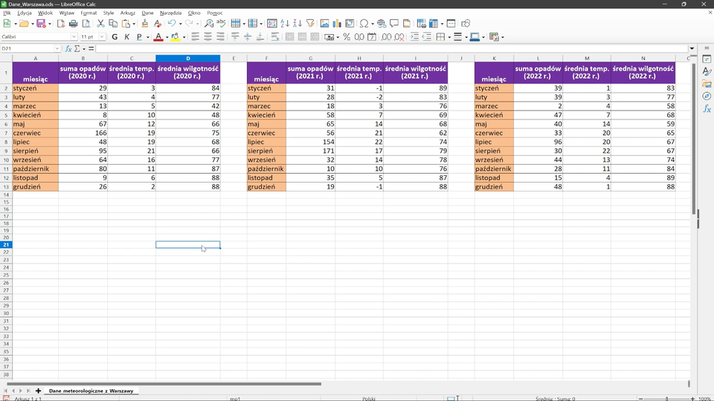Click column D header
Viewport: 714px width, 401px height.
pos(187,58)
